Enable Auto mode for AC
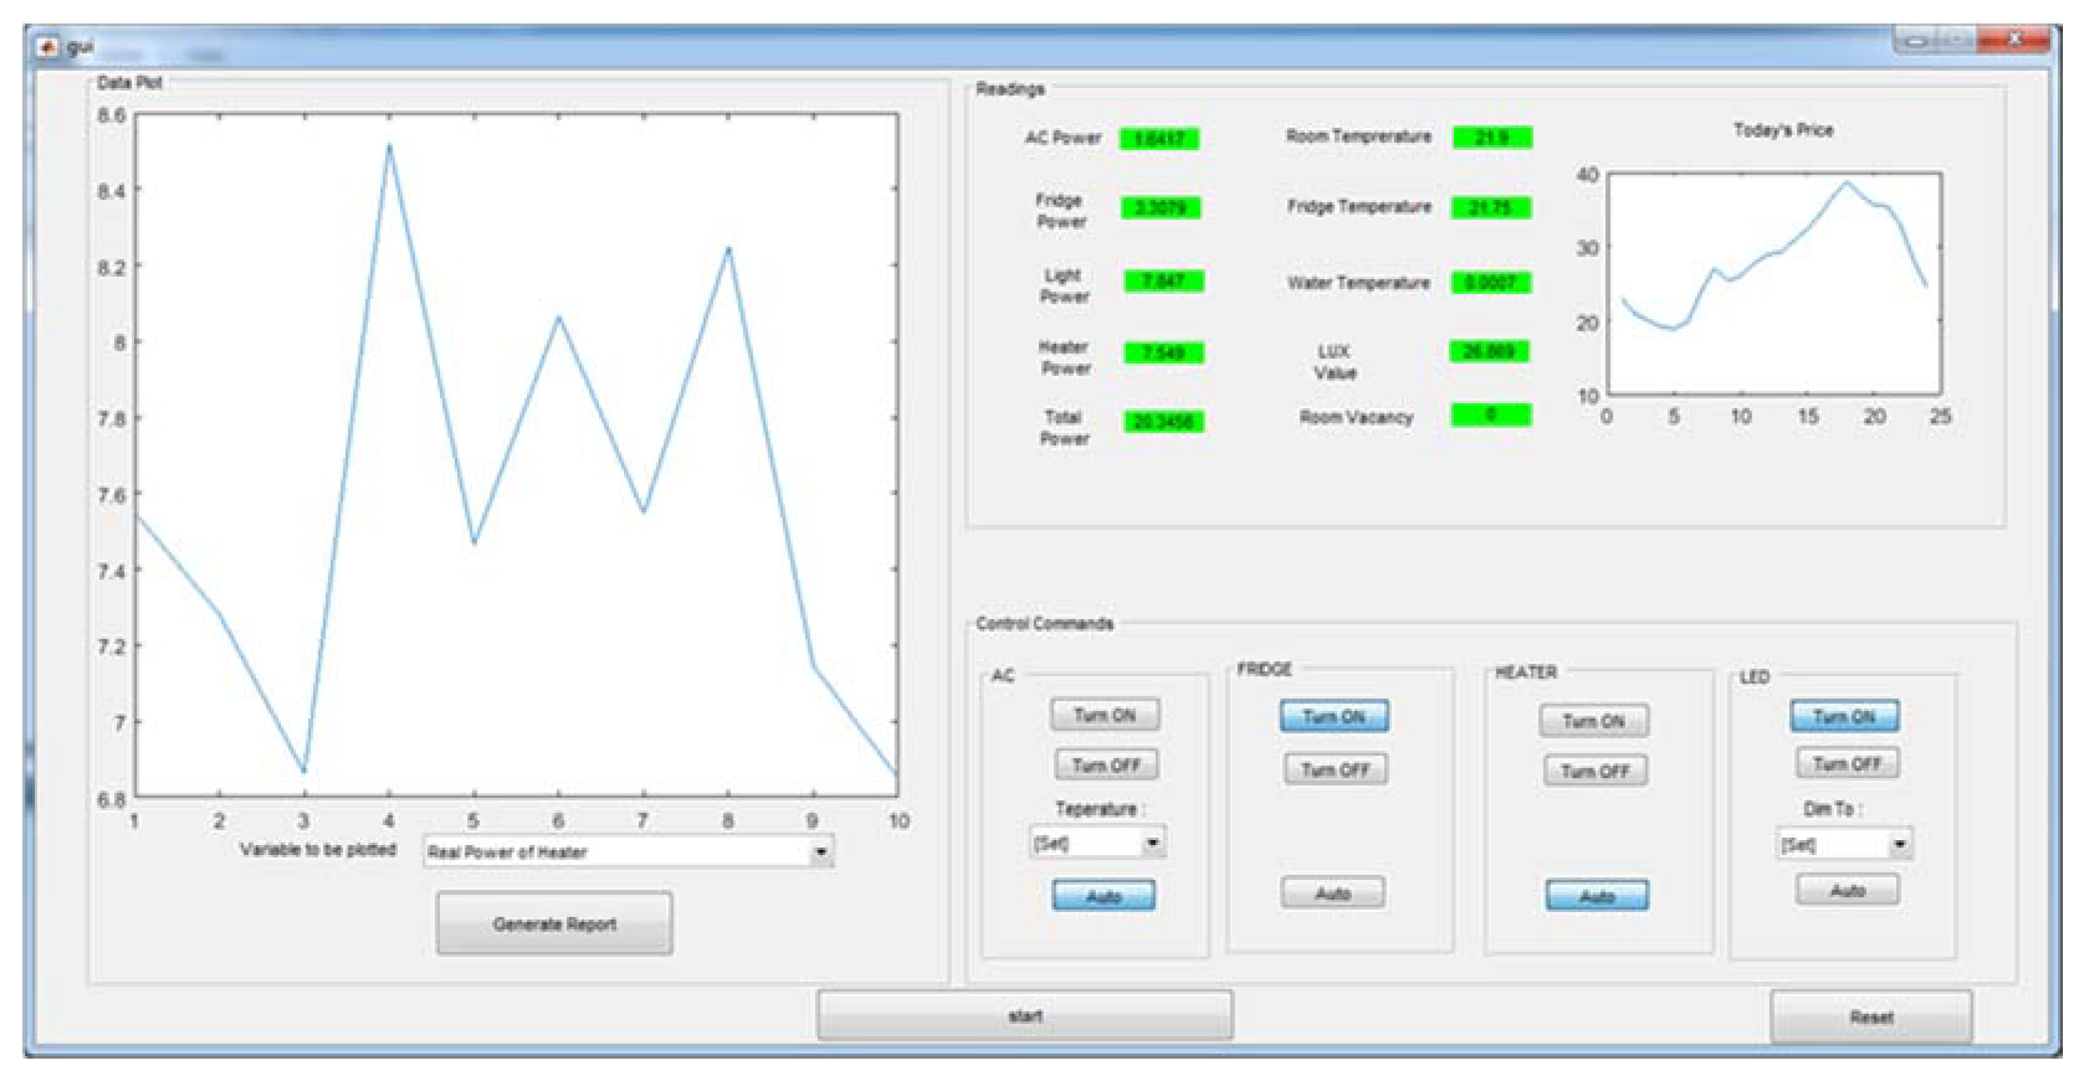 pyautogui.click(x=1103, y=896)
